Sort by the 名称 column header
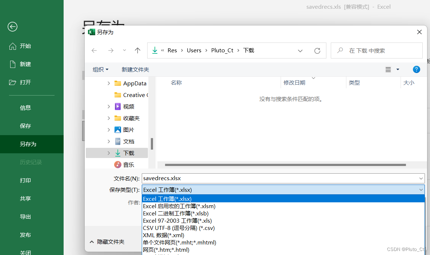Viewport: 430px width, 255px height. click(176, 83)
